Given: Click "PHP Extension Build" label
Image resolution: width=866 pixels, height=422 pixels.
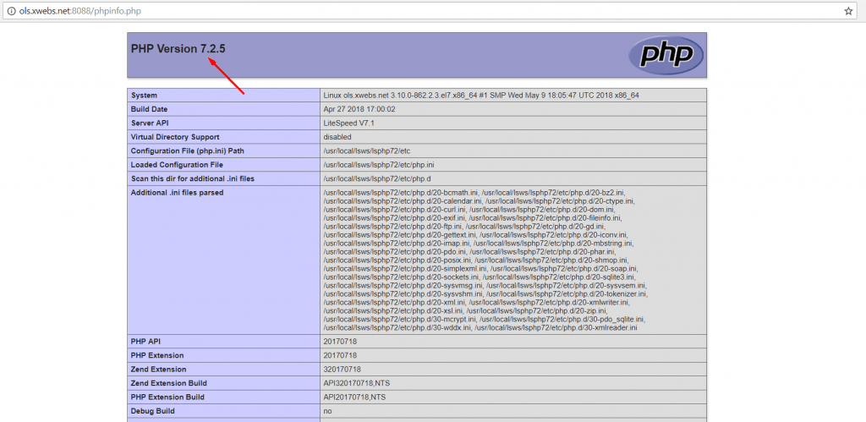Looking at the screenshot, I should (x=167, y=397).
